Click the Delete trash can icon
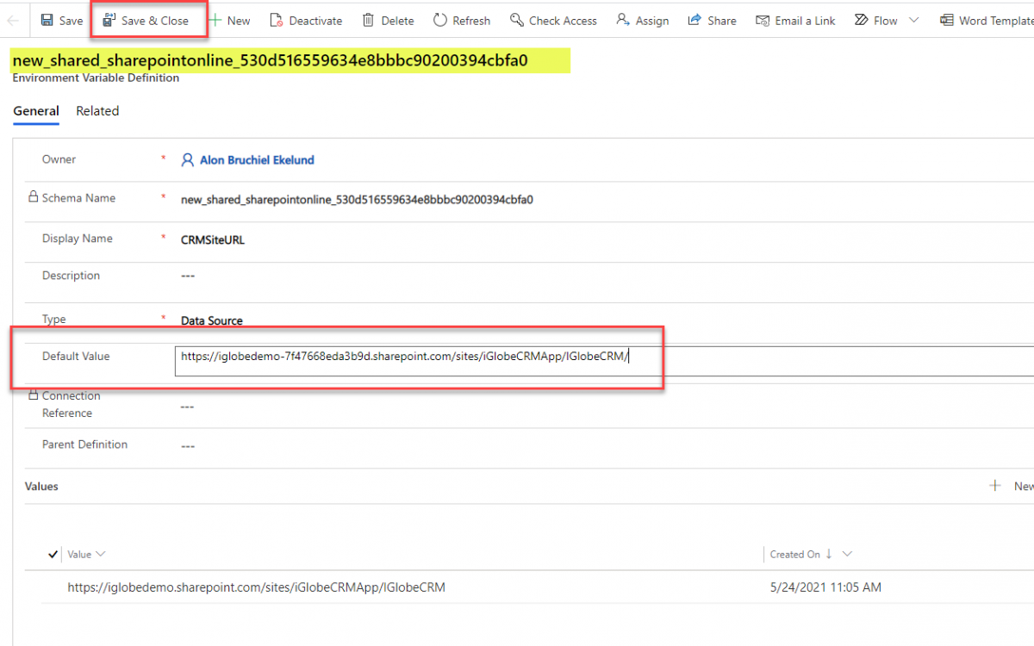 pos(369,21)
